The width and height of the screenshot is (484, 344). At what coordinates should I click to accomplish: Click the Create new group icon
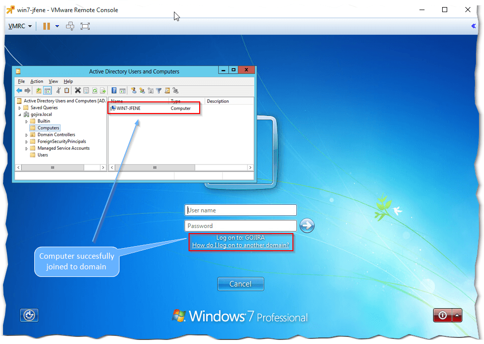click(142, 90)
